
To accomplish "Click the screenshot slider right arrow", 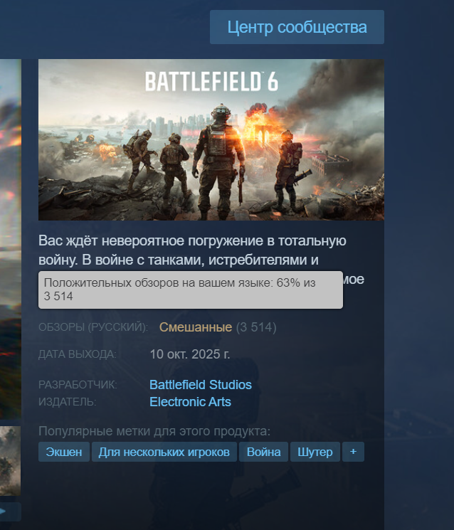I will click(x=10, y=512).
